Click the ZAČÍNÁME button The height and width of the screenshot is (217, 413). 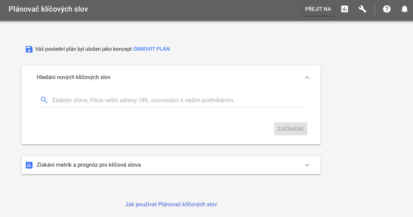[290, 129]
